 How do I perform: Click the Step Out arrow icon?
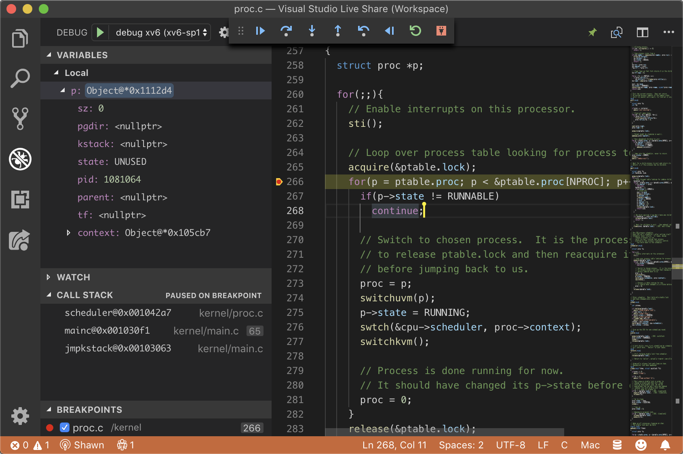[338, 31]
